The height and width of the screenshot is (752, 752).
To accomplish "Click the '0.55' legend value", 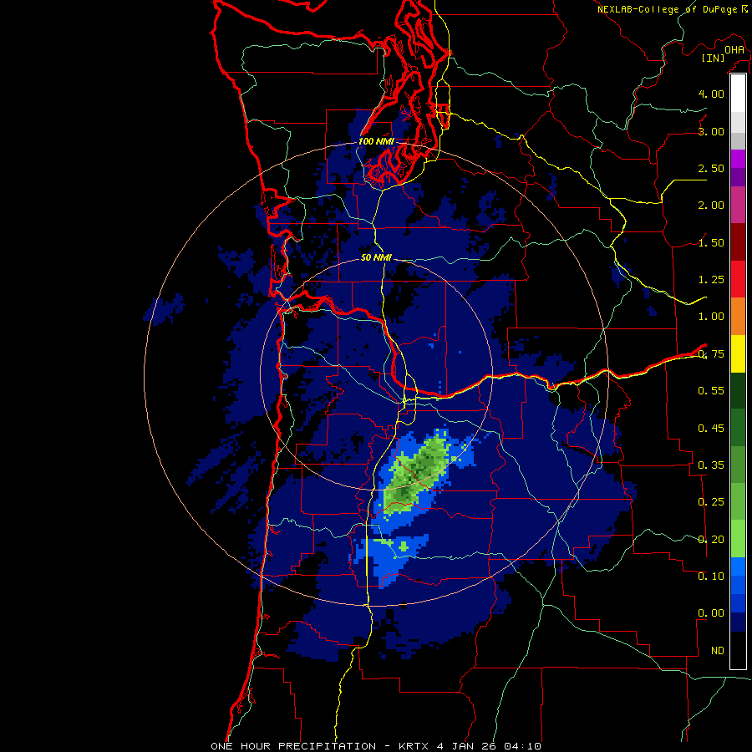I will [x=711, y=391].
